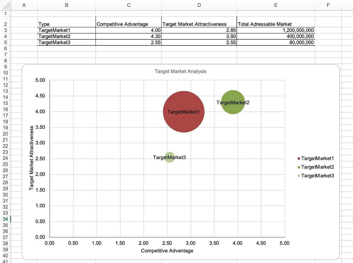Viewport: 353px width, 263px height.
Task: Click the vertical axis title of chart
Action: pos(32,158)
